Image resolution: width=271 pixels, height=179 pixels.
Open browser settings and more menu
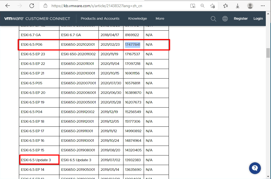[x=263, y=6]
